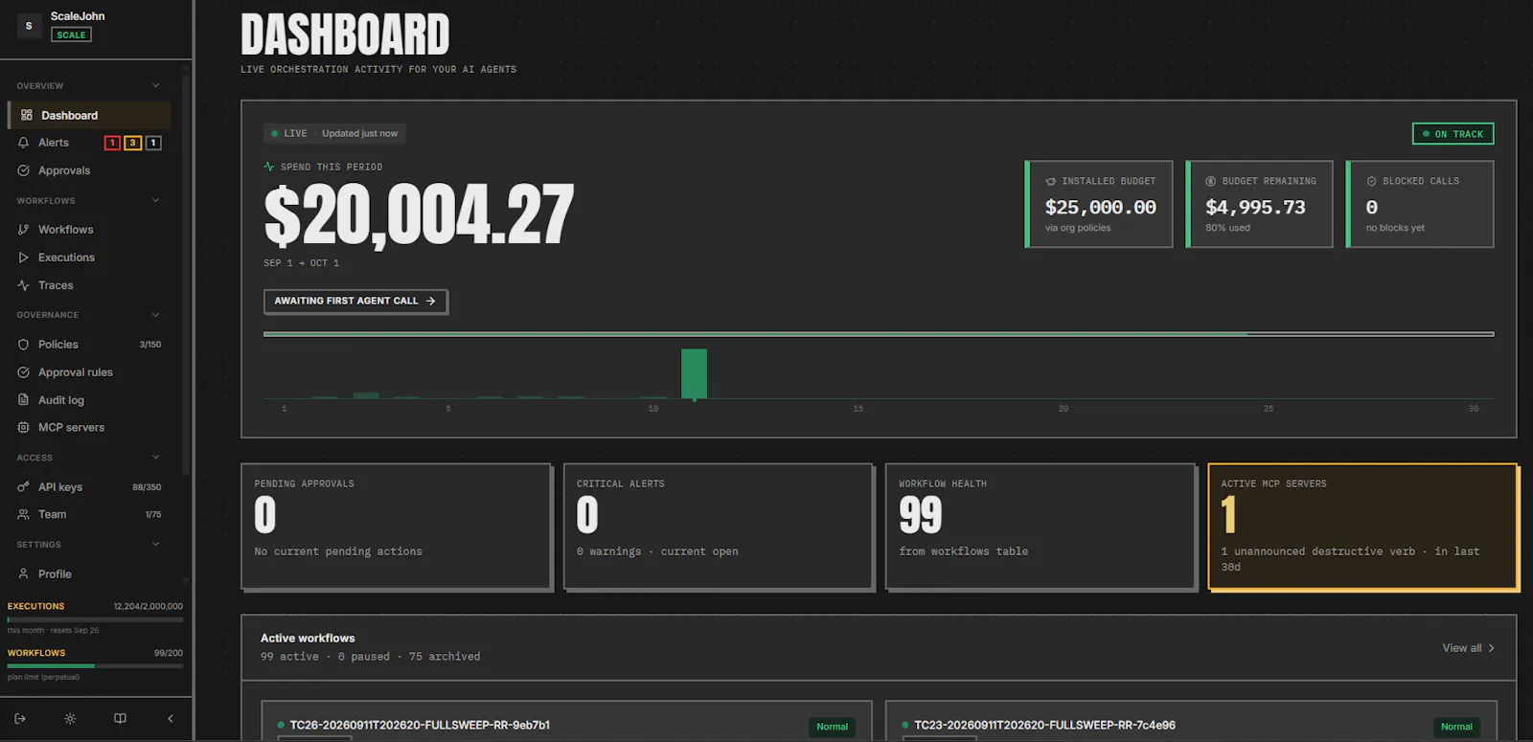This screenshot has width=1533, height=742.
Task: Click View all active workflows link
Action: (x=1469, y=648)
